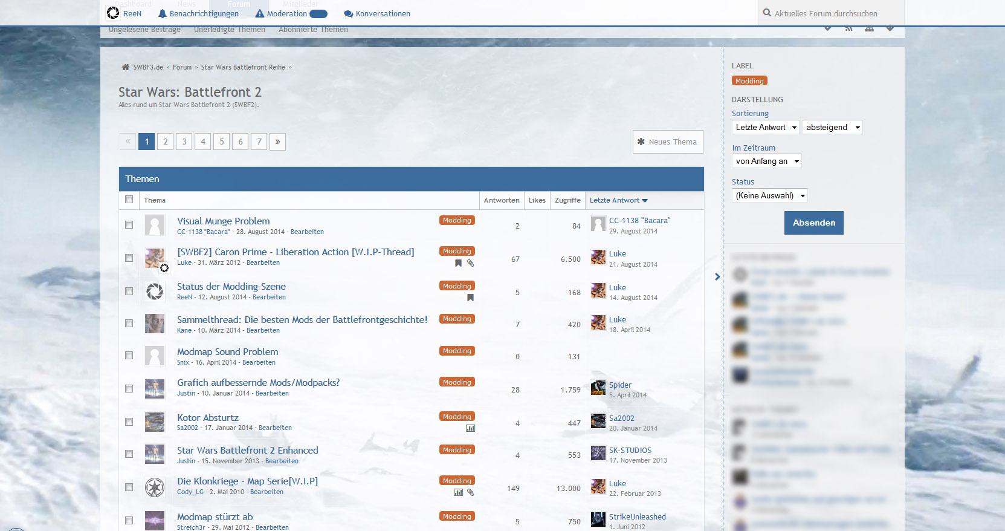The width and height of the screenshot is (1005, 531).
Task: Click the poll chart icon in Die Klonkriege row
Action: (458, 492)
